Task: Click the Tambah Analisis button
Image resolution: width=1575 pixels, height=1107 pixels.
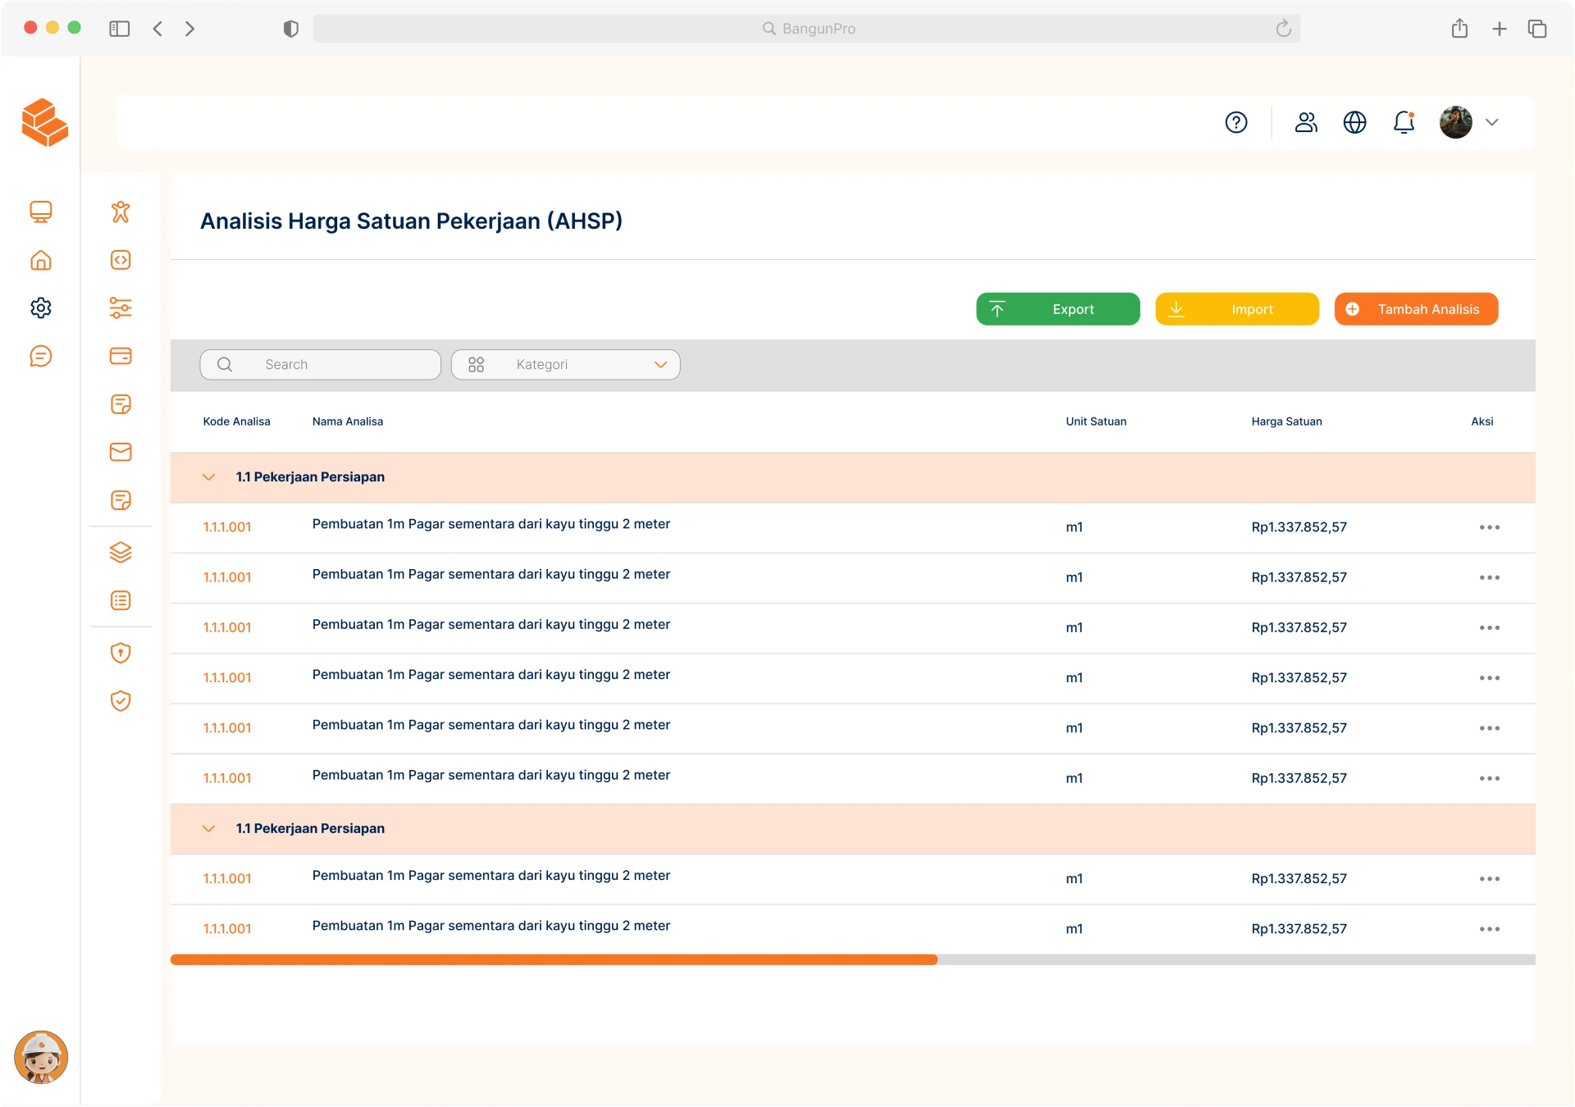Action: pyautogui.click(x=1416, y=309)
